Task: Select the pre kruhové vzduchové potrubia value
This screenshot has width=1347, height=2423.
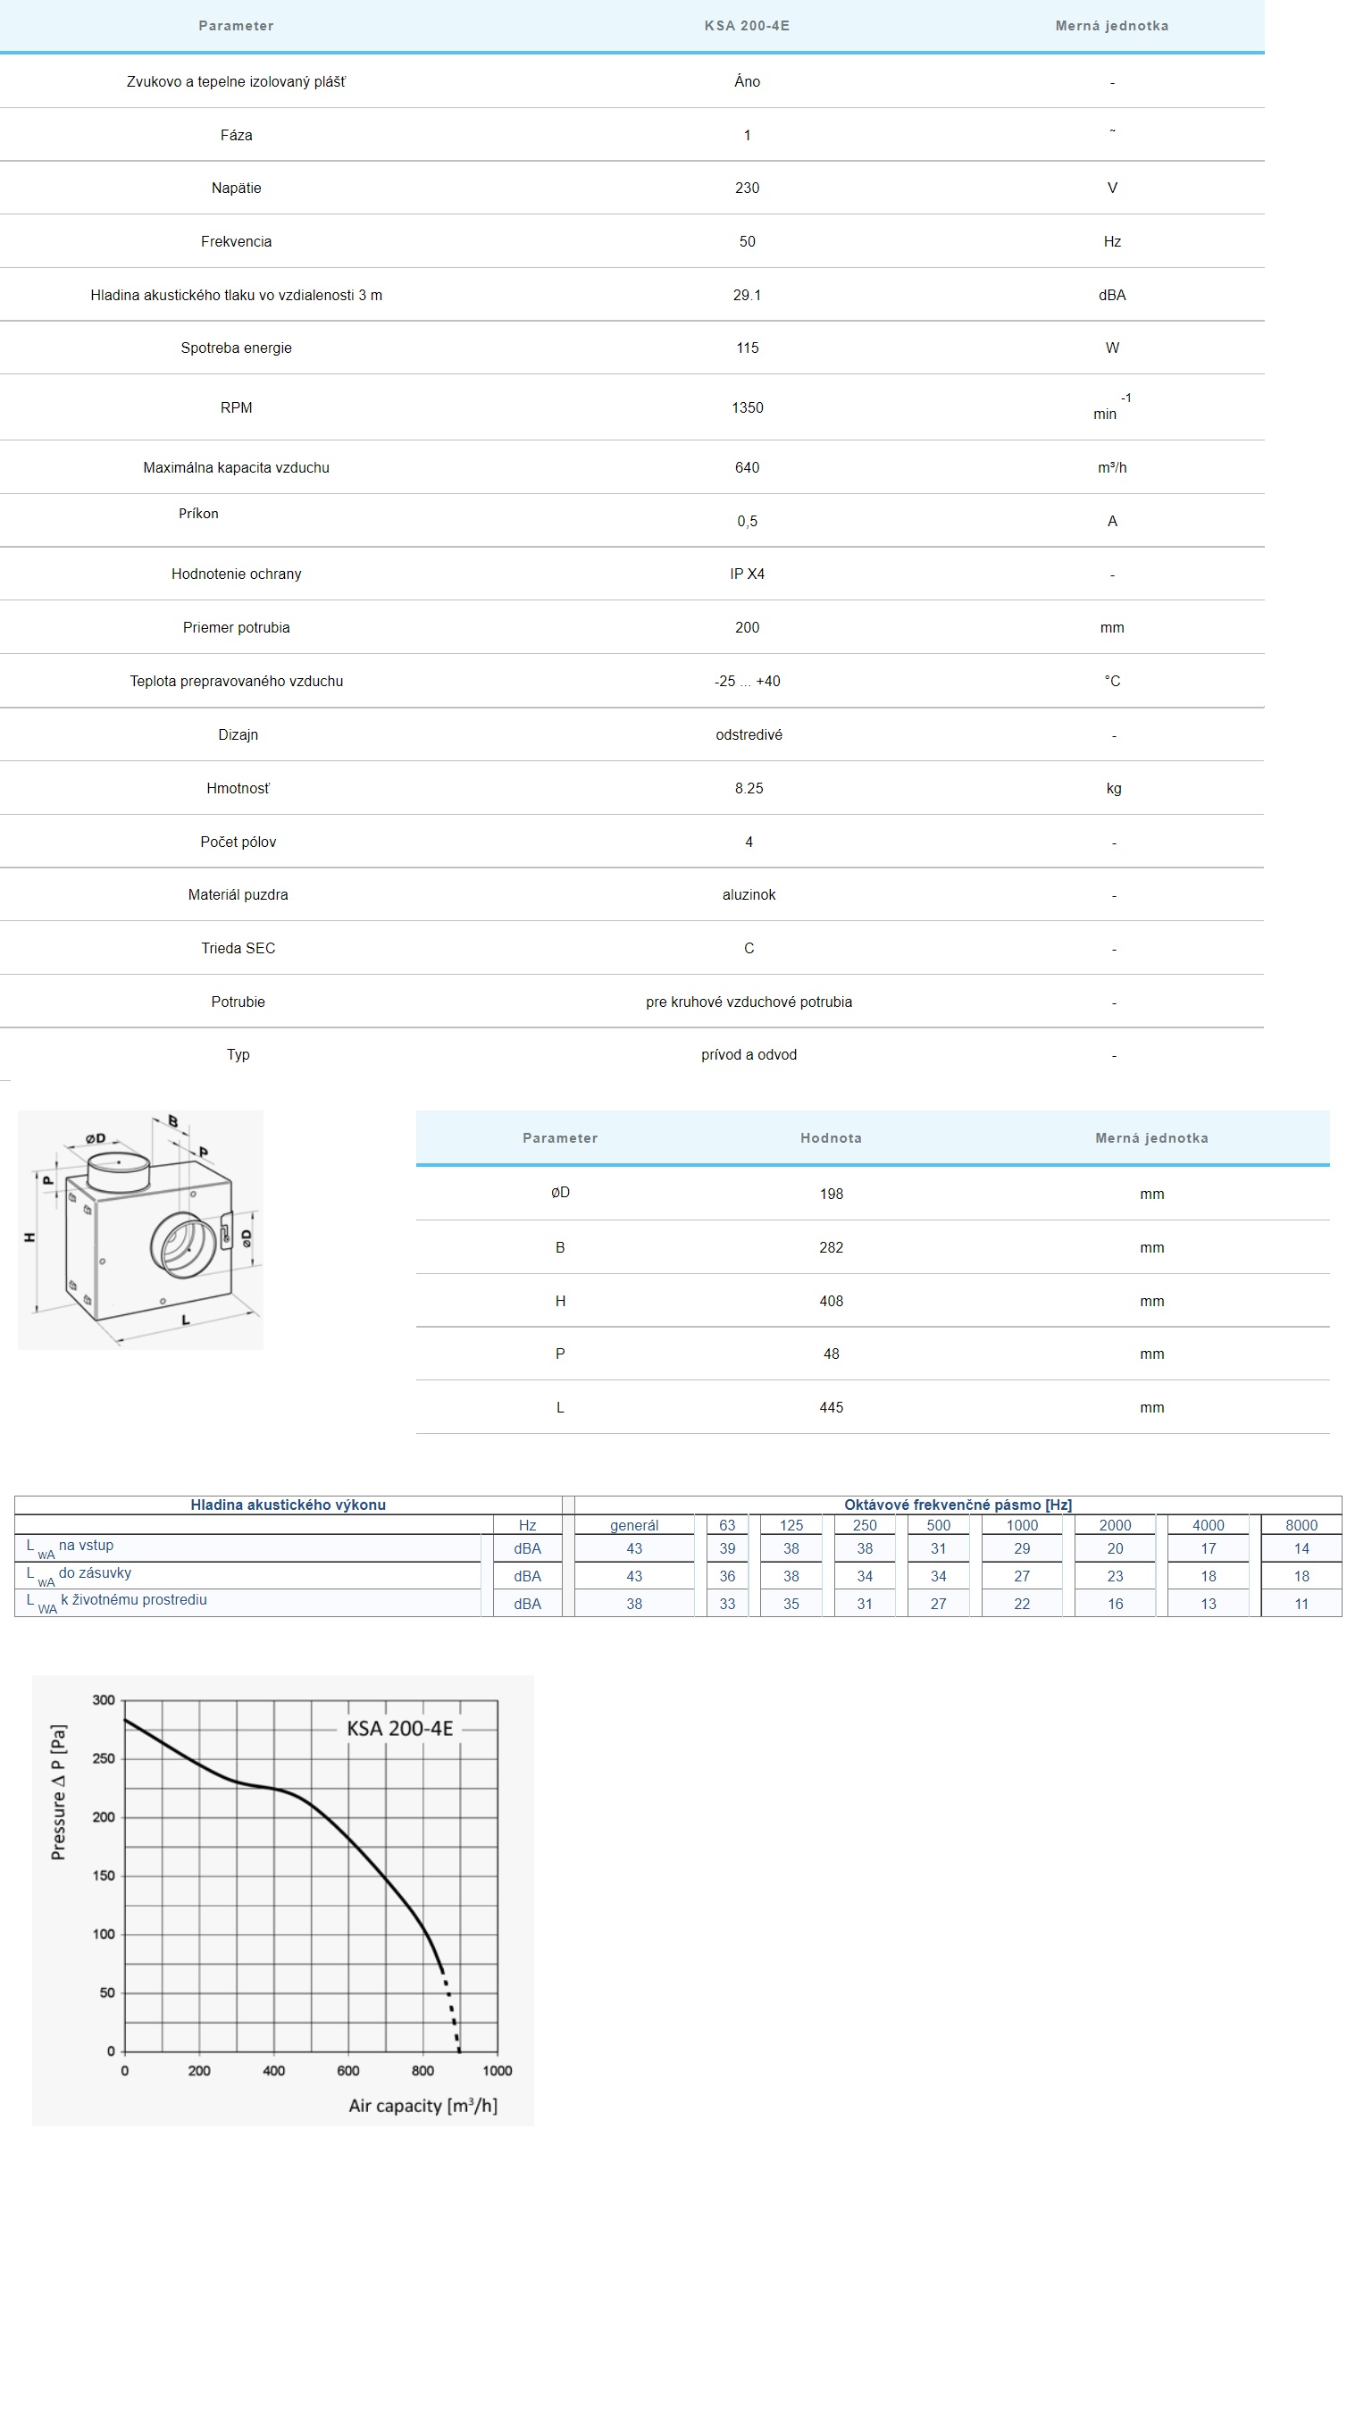Action: (x=748, y=1002)
